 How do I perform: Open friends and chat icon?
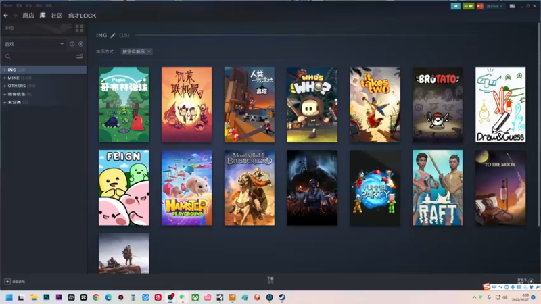pyautogui.click(x=531, y=281)
